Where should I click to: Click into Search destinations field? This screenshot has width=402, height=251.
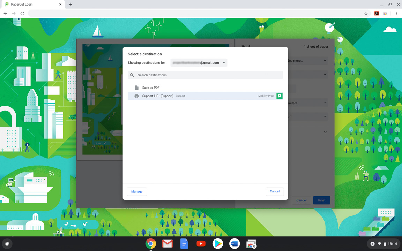pyautogui.click(x=205, y=75)
